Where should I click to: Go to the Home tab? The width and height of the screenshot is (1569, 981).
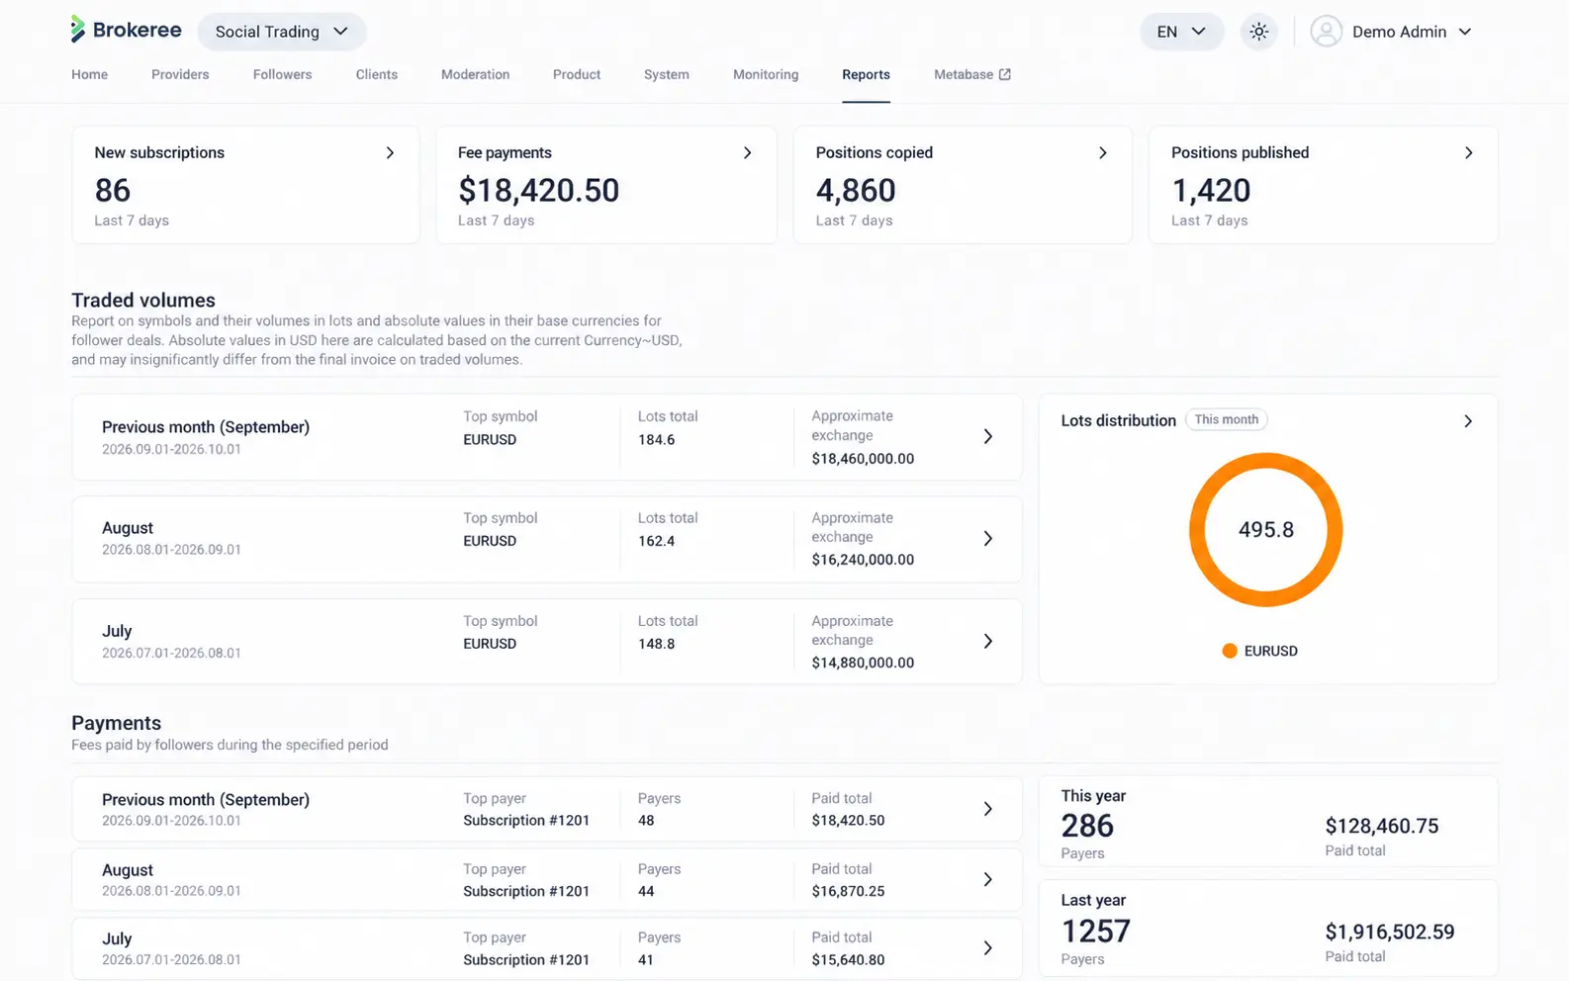click(x=89, y=74)
